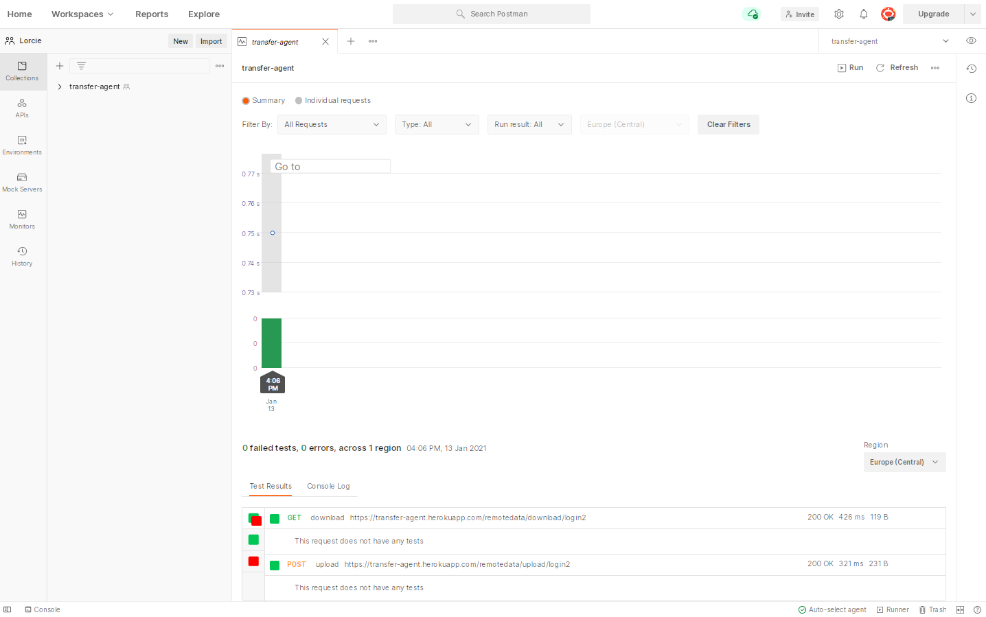Open the Run result: All dropdown
Image resolution: width=986 pixels, height=617 pixels.
529,125
